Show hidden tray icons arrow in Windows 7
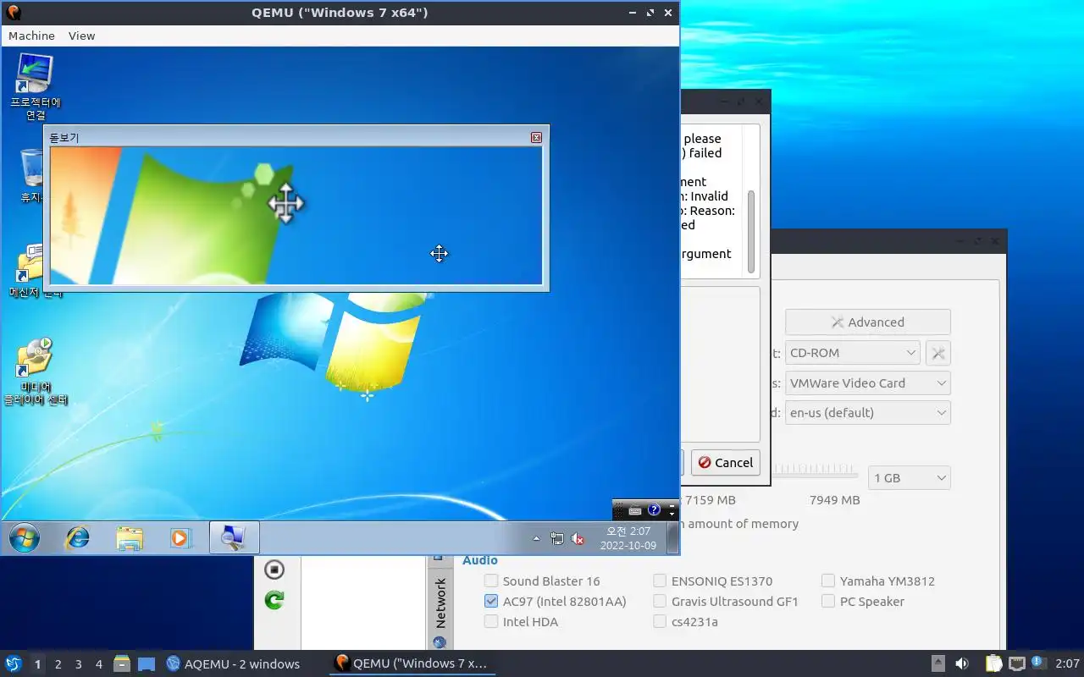This screenshot has width=1084, height=677. (536, 538)
